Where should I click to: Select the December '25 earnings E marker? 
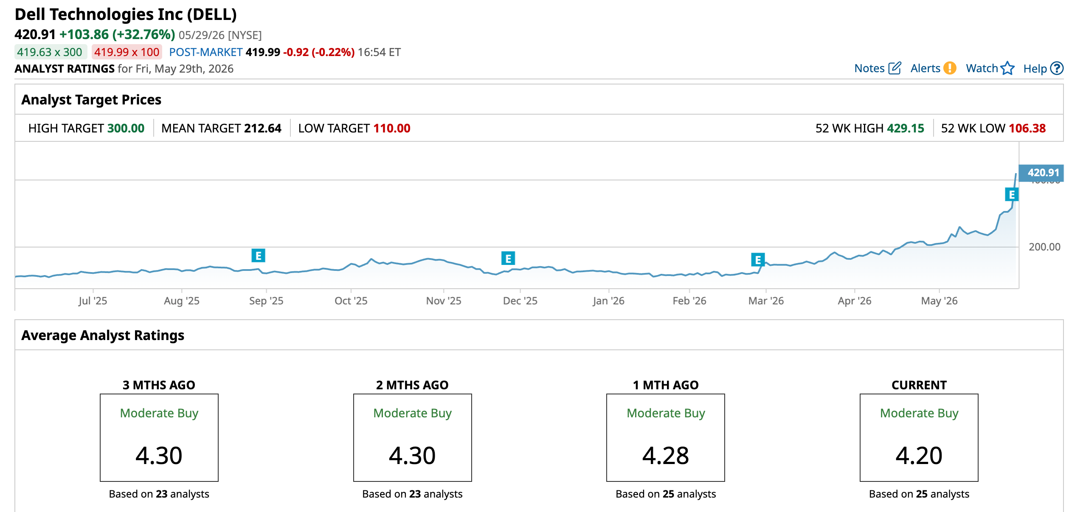508,258
